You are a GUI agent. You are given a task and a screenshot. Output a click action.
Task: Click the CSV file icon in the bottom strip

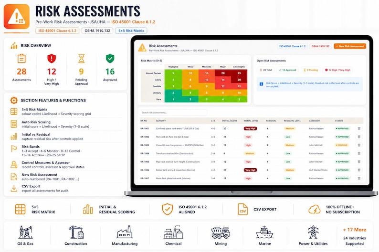[242, 209]
